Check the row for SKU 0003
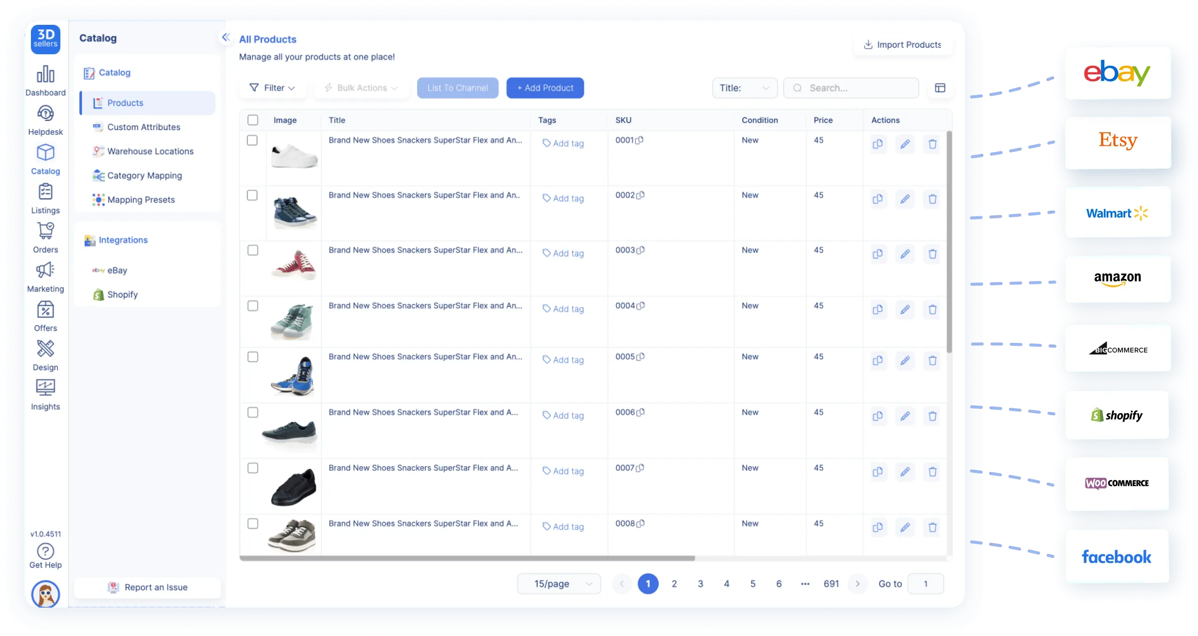 pos(253,250)
